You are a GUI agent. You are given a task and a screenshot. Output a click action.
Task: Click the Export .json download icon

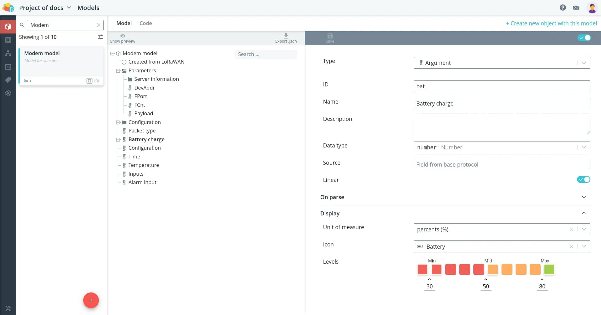tap(286, 36)
